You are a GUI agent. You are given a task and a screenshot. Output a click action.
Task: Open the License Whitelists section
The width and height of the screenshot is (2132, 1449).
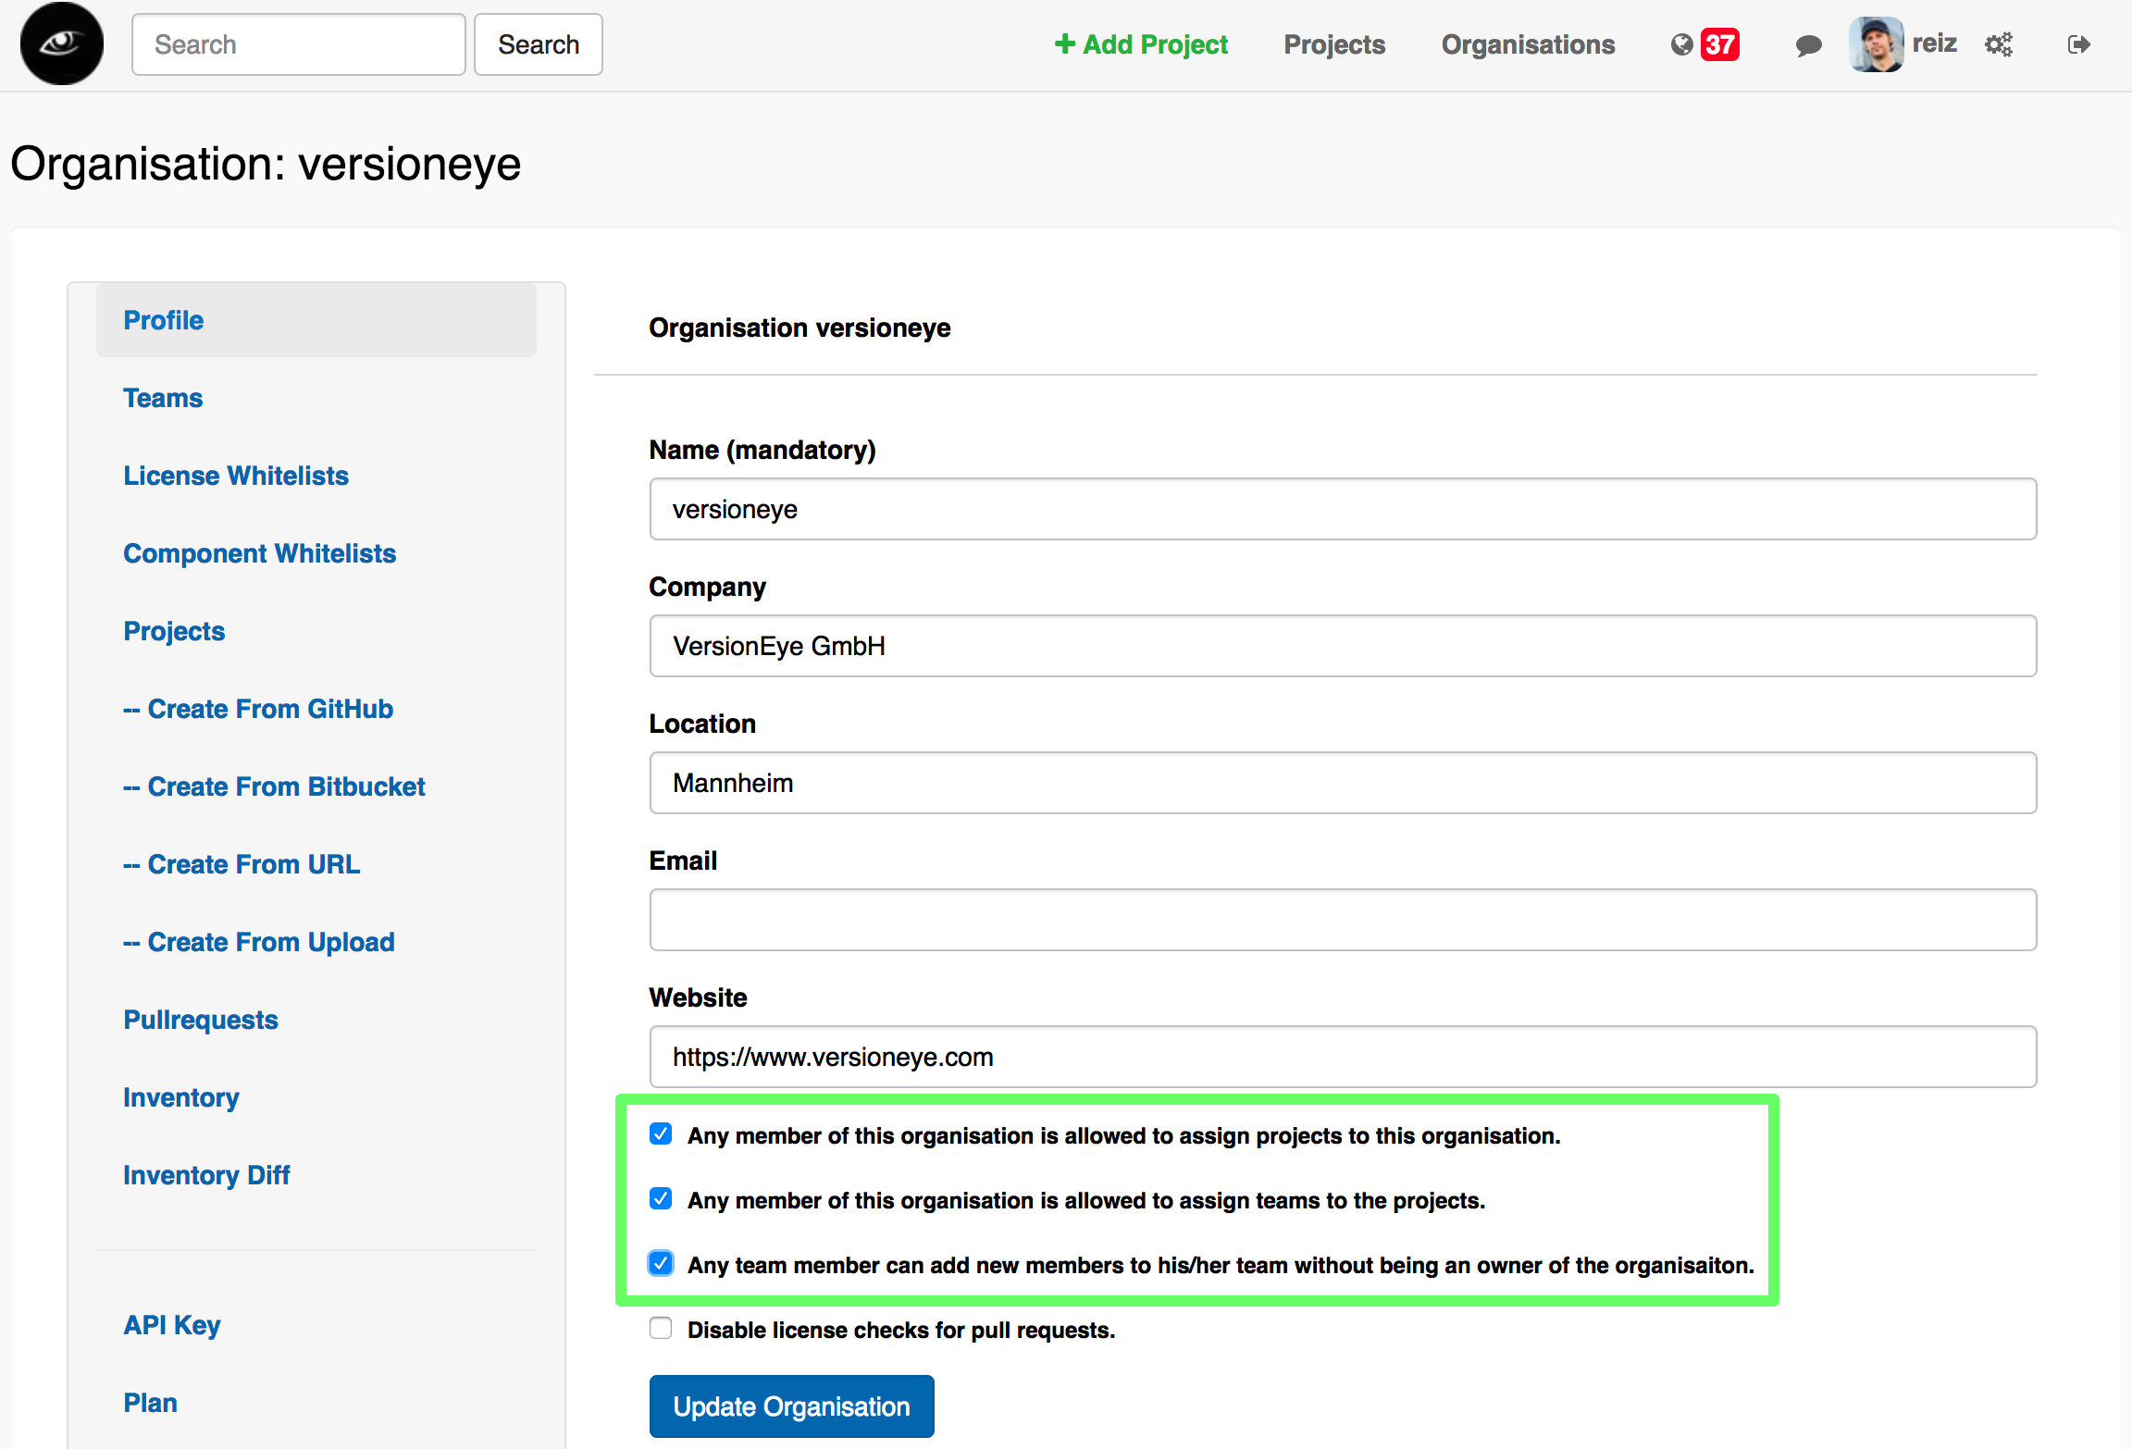click(234, 476)
